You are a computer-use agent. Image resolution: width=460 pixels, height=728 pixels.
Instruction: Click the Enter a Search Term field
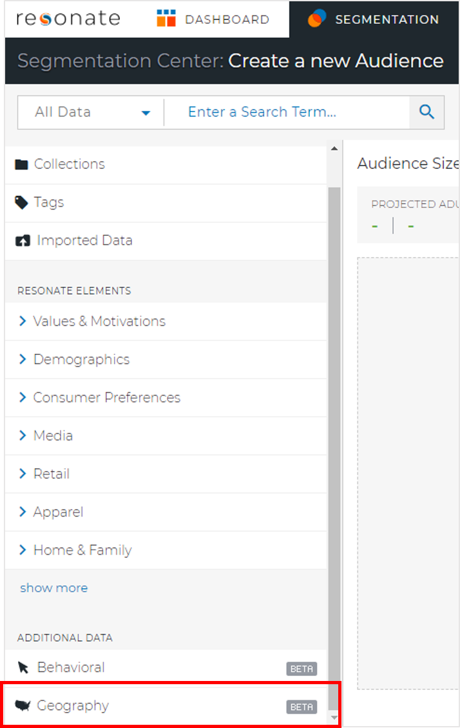coord(287,112)
